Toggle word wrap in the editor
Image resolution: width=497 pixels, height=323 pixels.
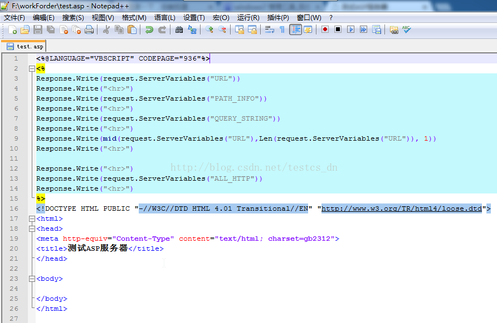click(270, 29)
